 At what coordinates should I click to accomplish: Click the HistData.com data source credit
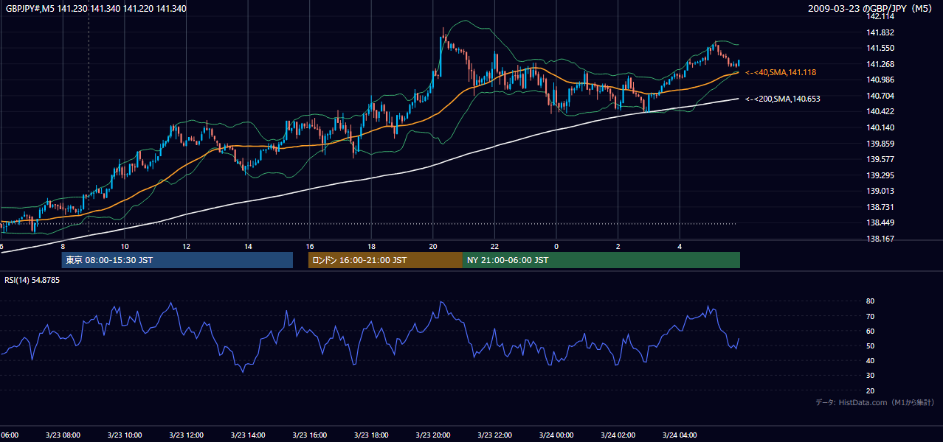875,402
